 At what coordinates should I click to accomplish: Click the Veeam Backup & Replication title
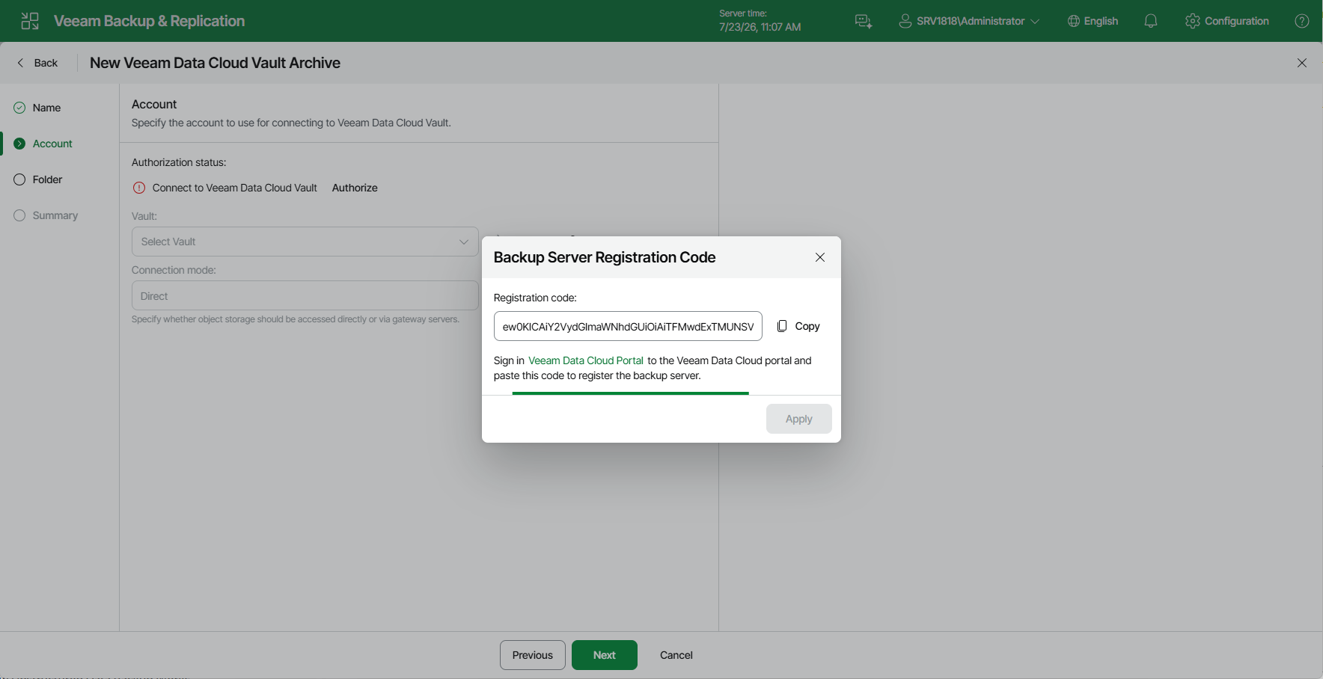point(149,21)
